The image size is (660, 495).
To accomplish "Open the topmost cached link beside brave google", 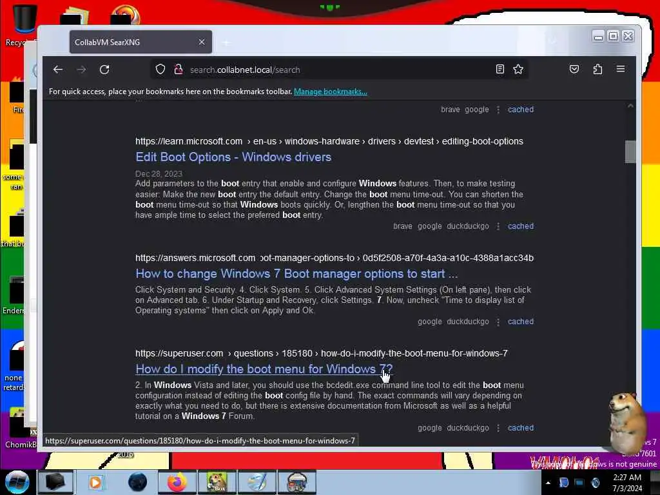I will point(520,110).
